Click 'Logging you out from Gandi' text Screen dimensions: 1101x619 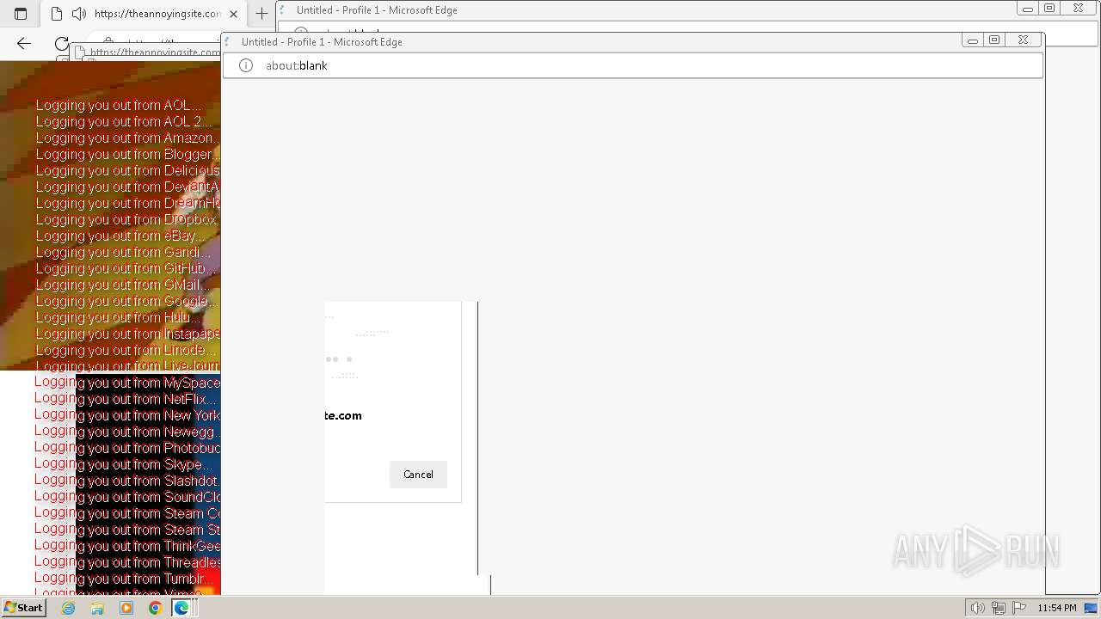(x=123, y=252)
